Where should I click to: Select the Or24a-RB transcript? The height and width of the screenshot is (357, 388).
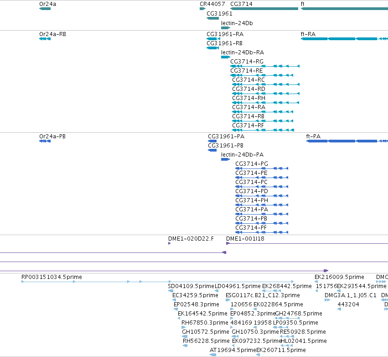coord(45,39)
